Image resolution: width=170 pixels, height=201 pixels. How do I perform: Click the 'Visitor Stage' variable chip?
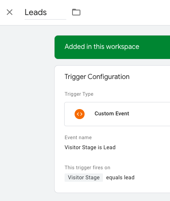tap(84, 178)
